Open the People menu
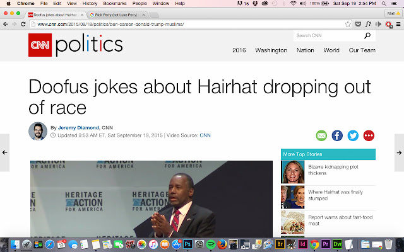This screenshot has height=252, width=404. [x=140, y=3]
